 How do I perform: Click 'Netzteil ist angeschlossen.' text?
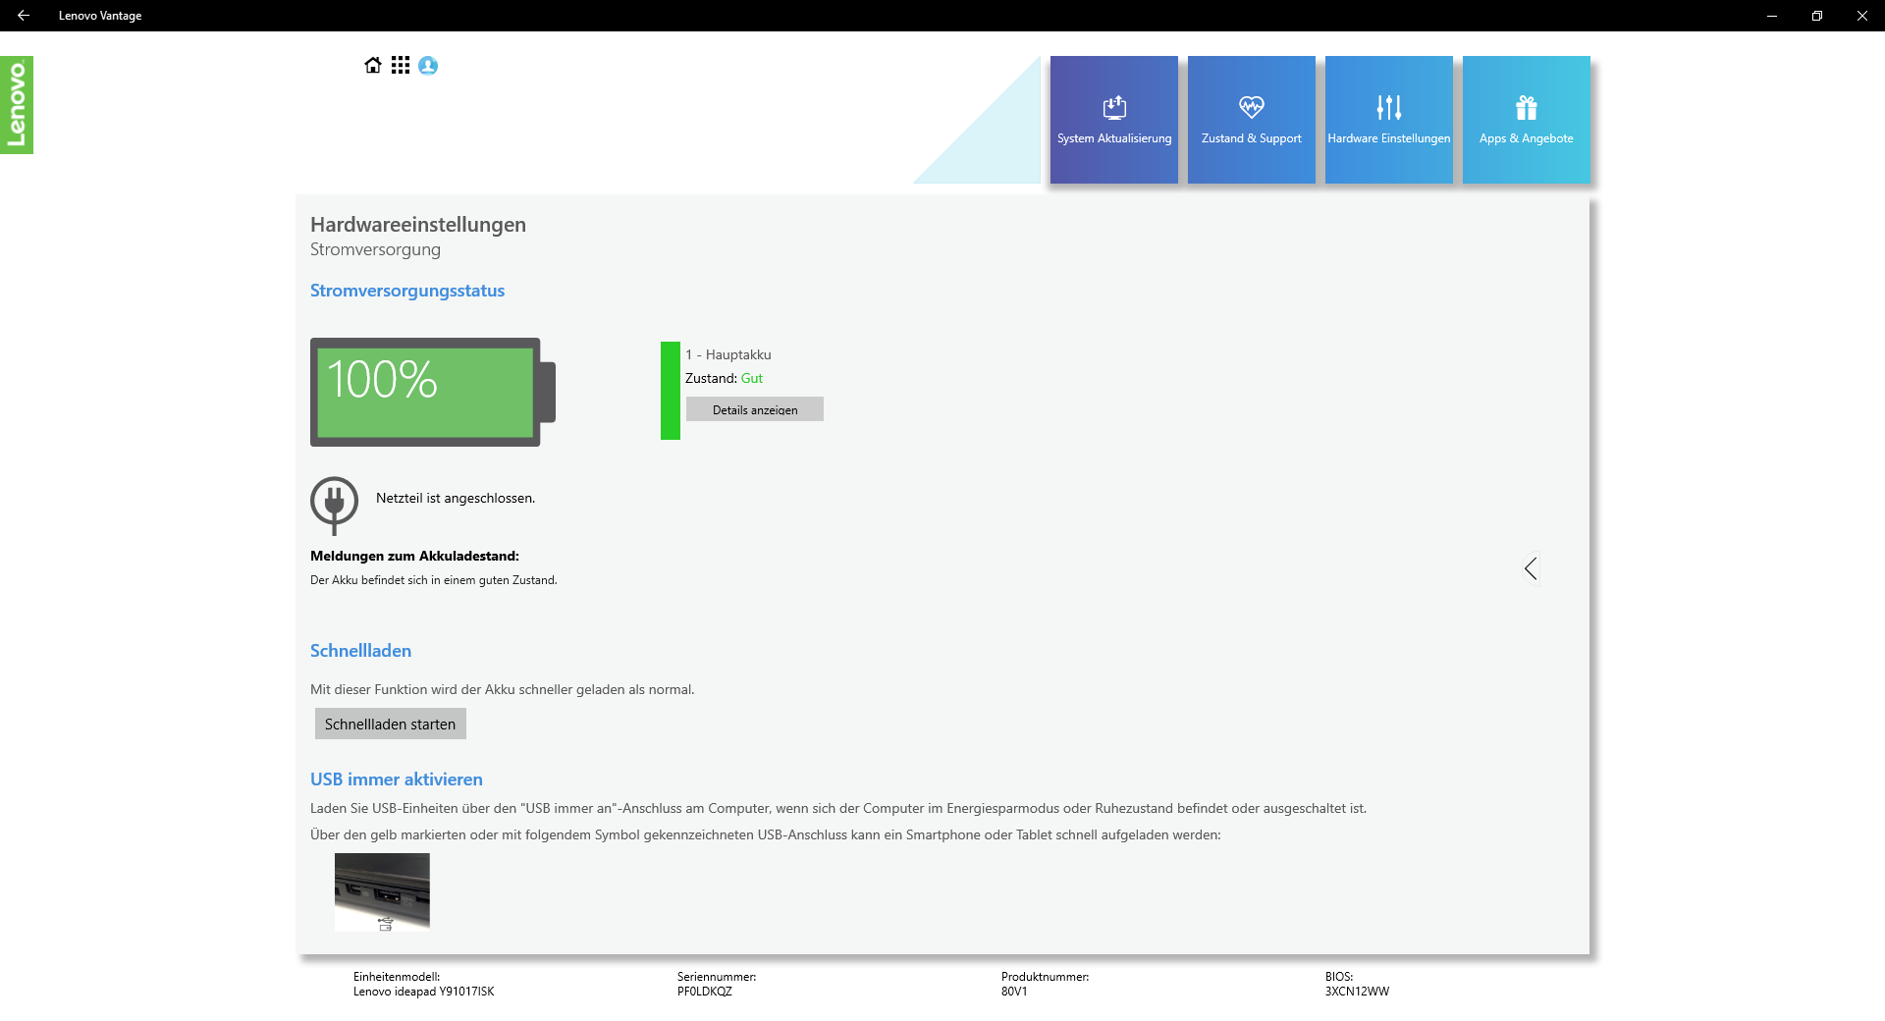(x=456, y=499)
